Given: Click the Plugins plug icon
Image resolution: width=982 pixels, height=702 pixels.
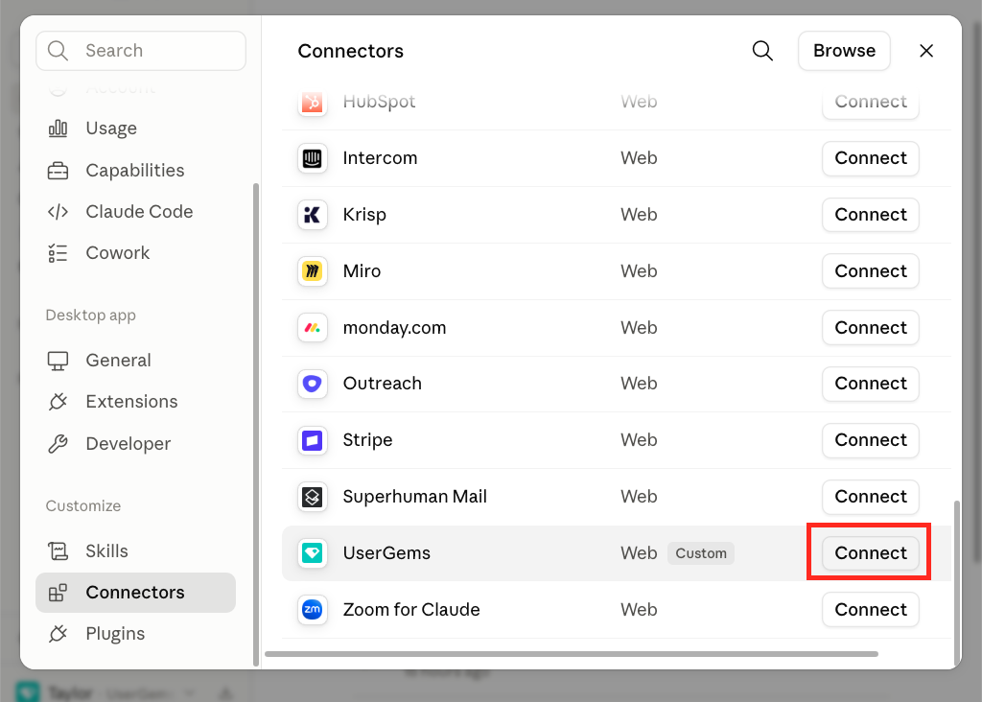Looking at the screenshot, I should click(x=58, y=634).
